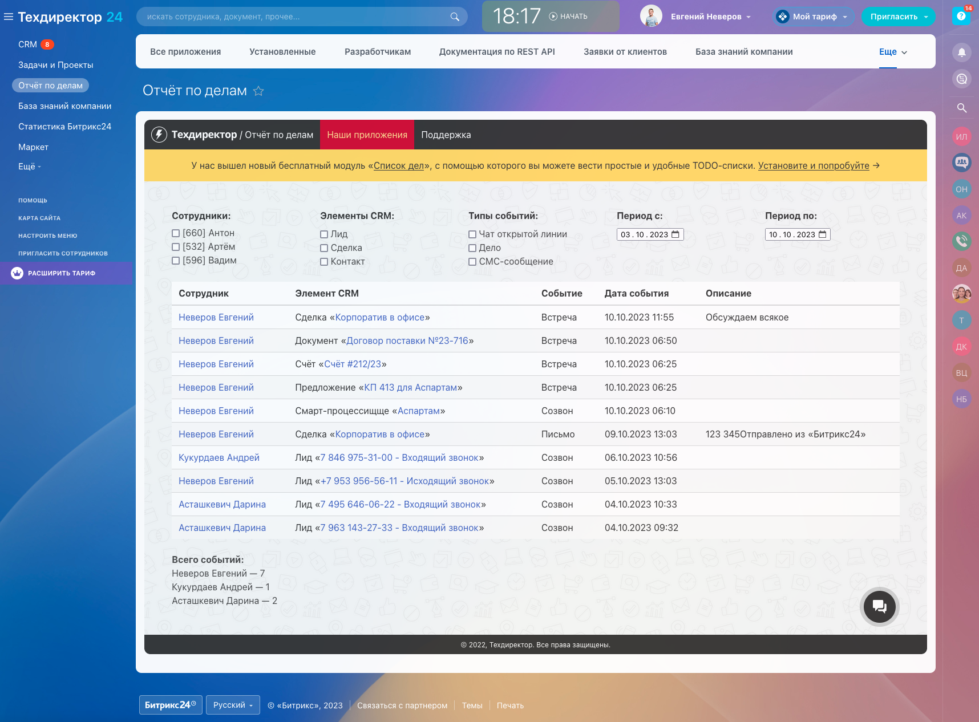Viewport: 979px width, 722px height.
Task: Open the telephony call icon
Action: point(962,241)
